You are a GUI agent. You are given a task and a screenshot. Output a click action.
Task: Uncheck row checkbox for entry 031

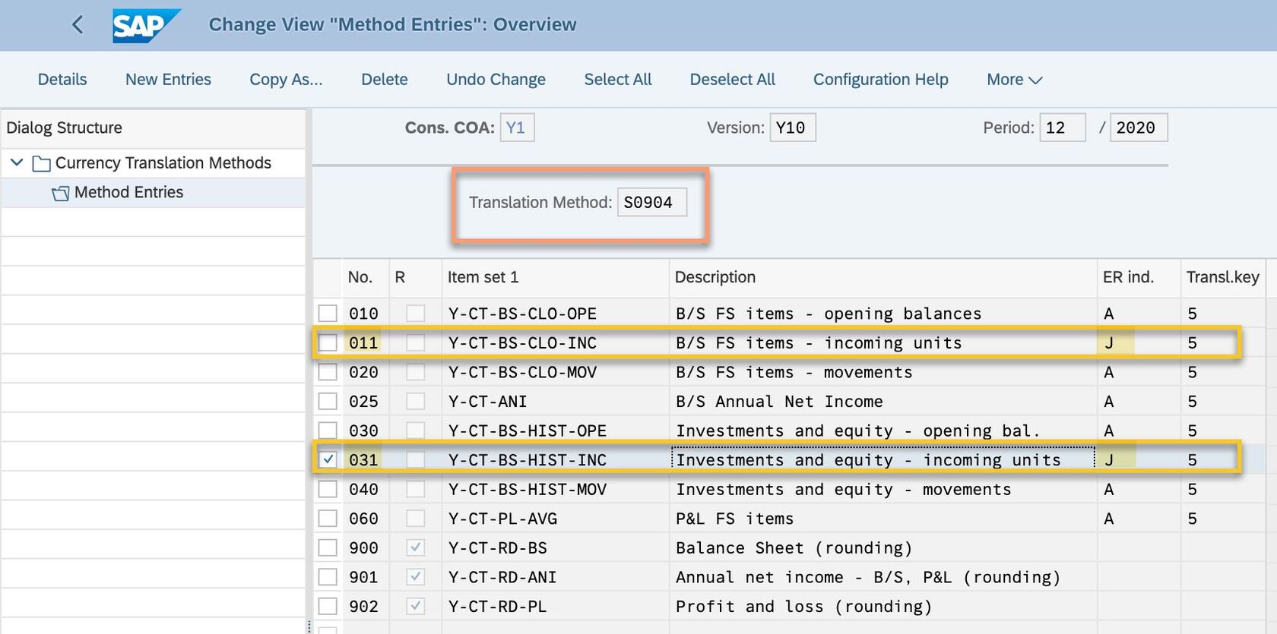click(328, 459)
